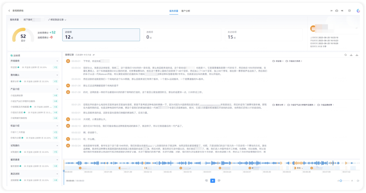Click the waveform zoom slider handle
The image size is (366, 193).
(341, 181)
